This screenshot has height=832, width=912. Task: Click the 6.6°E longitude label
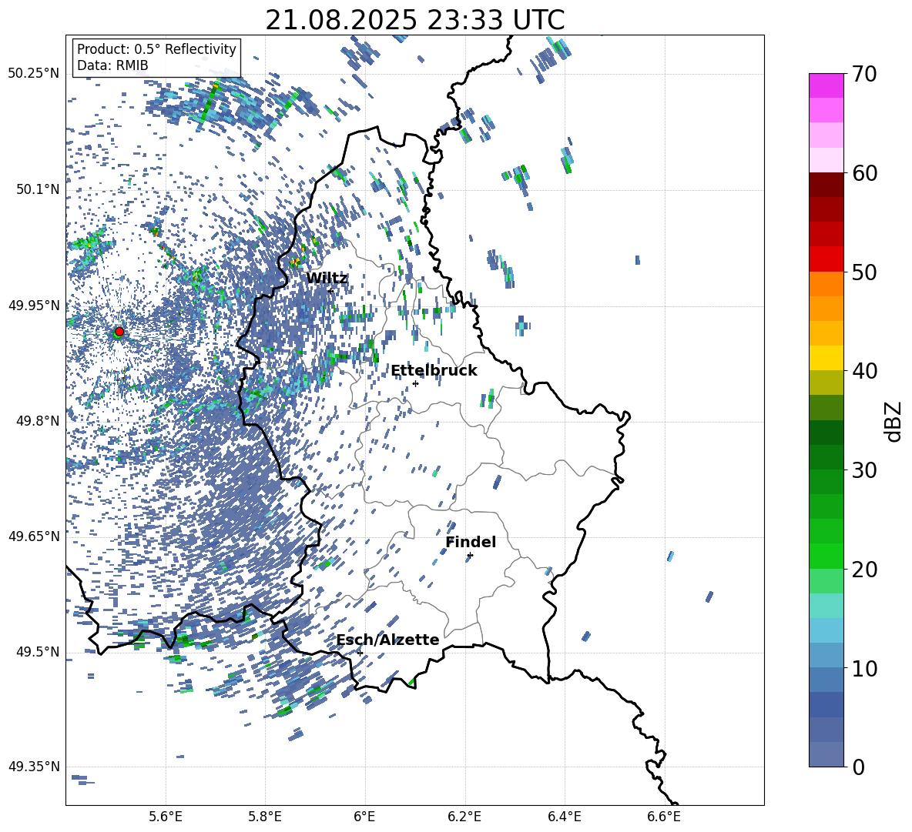(664, 817)
